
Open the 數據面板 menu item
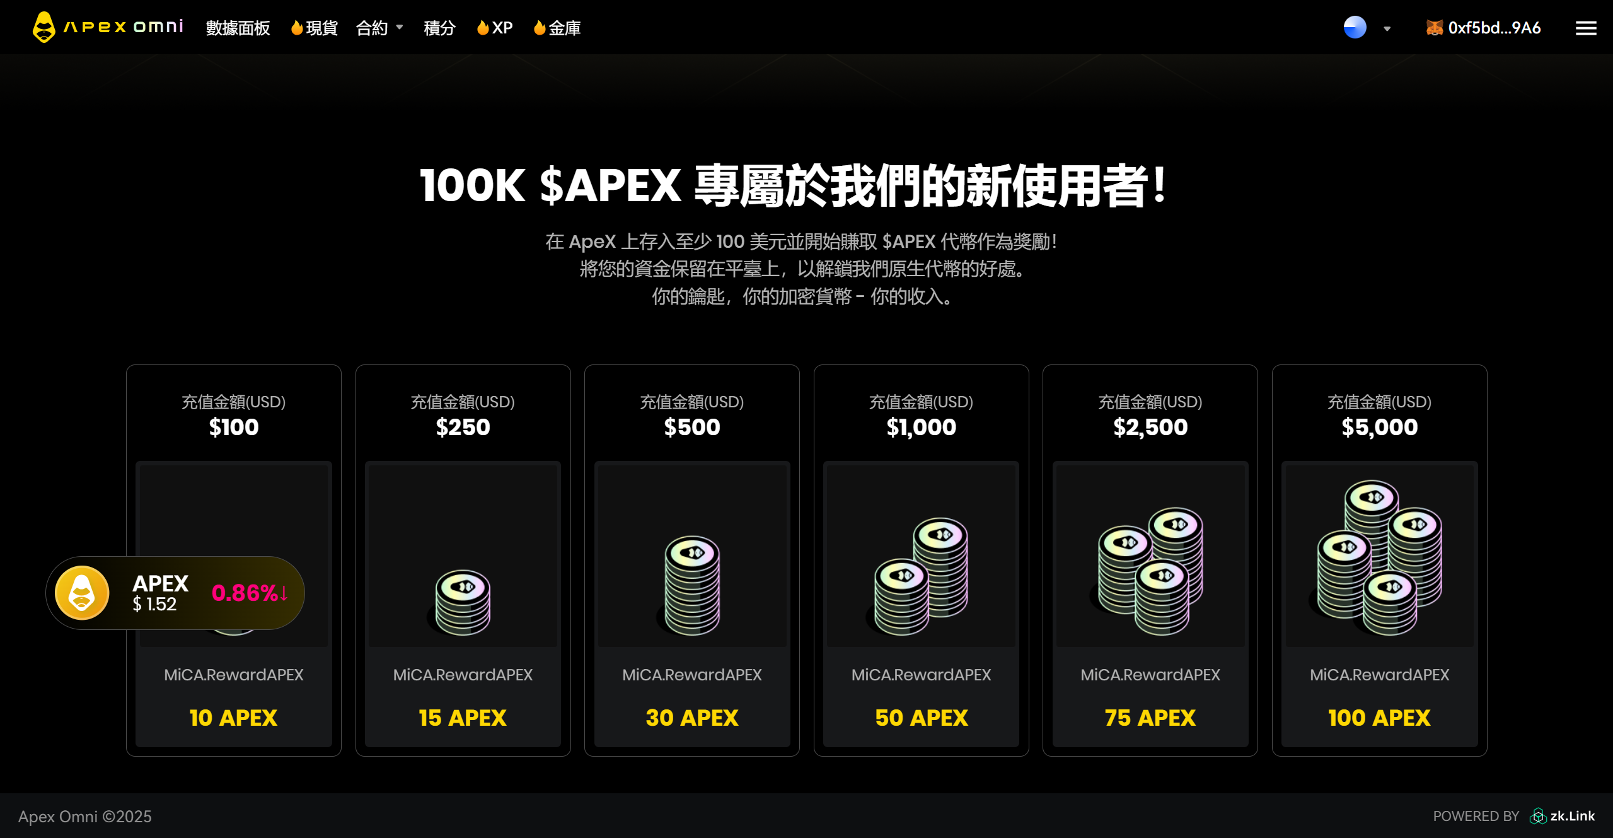coord(238,28)
